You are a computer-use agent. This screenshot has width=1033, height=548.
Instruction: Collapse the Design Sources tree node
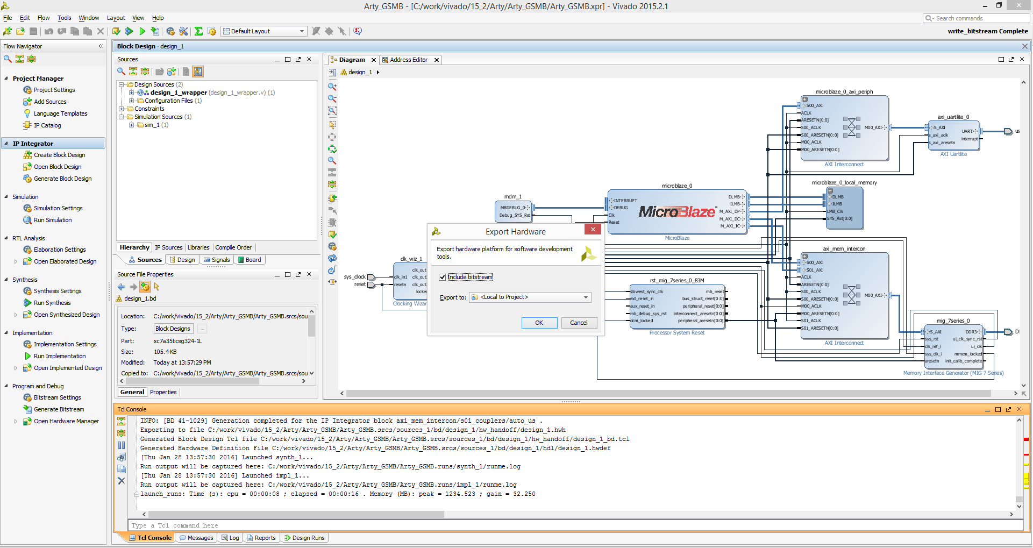click(122, 85)
